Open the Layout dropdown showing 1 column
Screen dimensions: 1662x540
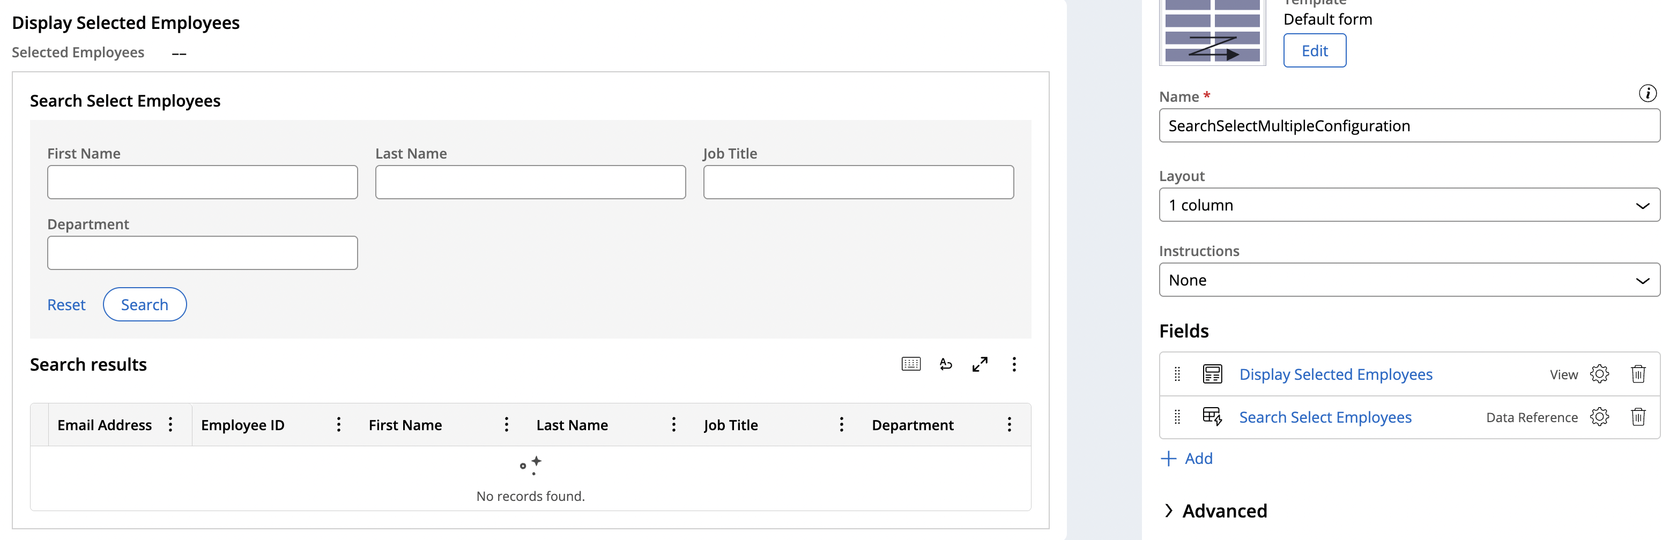(x=1408, y=205)
